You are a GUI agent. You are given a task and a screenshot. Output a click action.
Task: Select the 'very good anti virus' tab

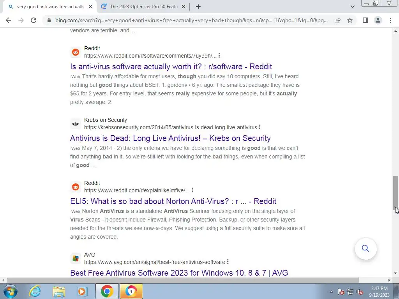(x=50, y=7)
